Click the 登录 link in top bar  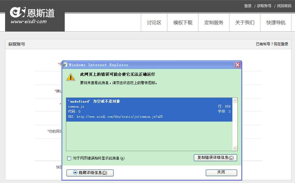pyautogui.click(x=248, y=6)
